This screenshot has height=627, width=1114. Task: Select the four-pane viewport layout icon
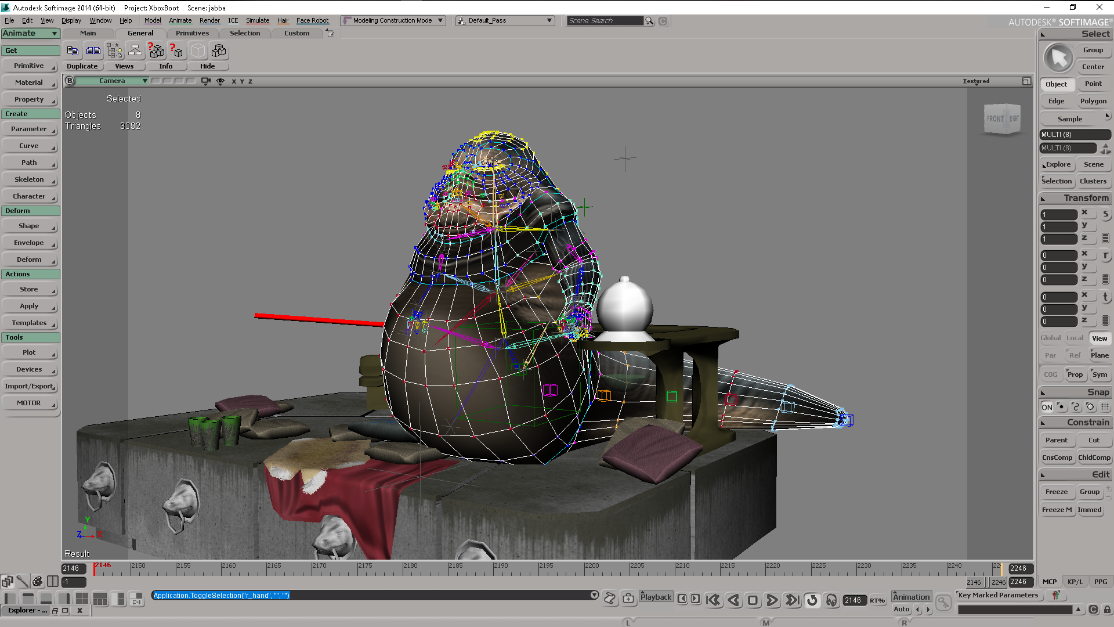(x=82, y=599)
